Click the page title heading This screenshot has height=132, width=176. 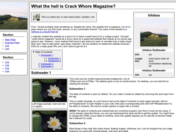click(x=73, y=6)
